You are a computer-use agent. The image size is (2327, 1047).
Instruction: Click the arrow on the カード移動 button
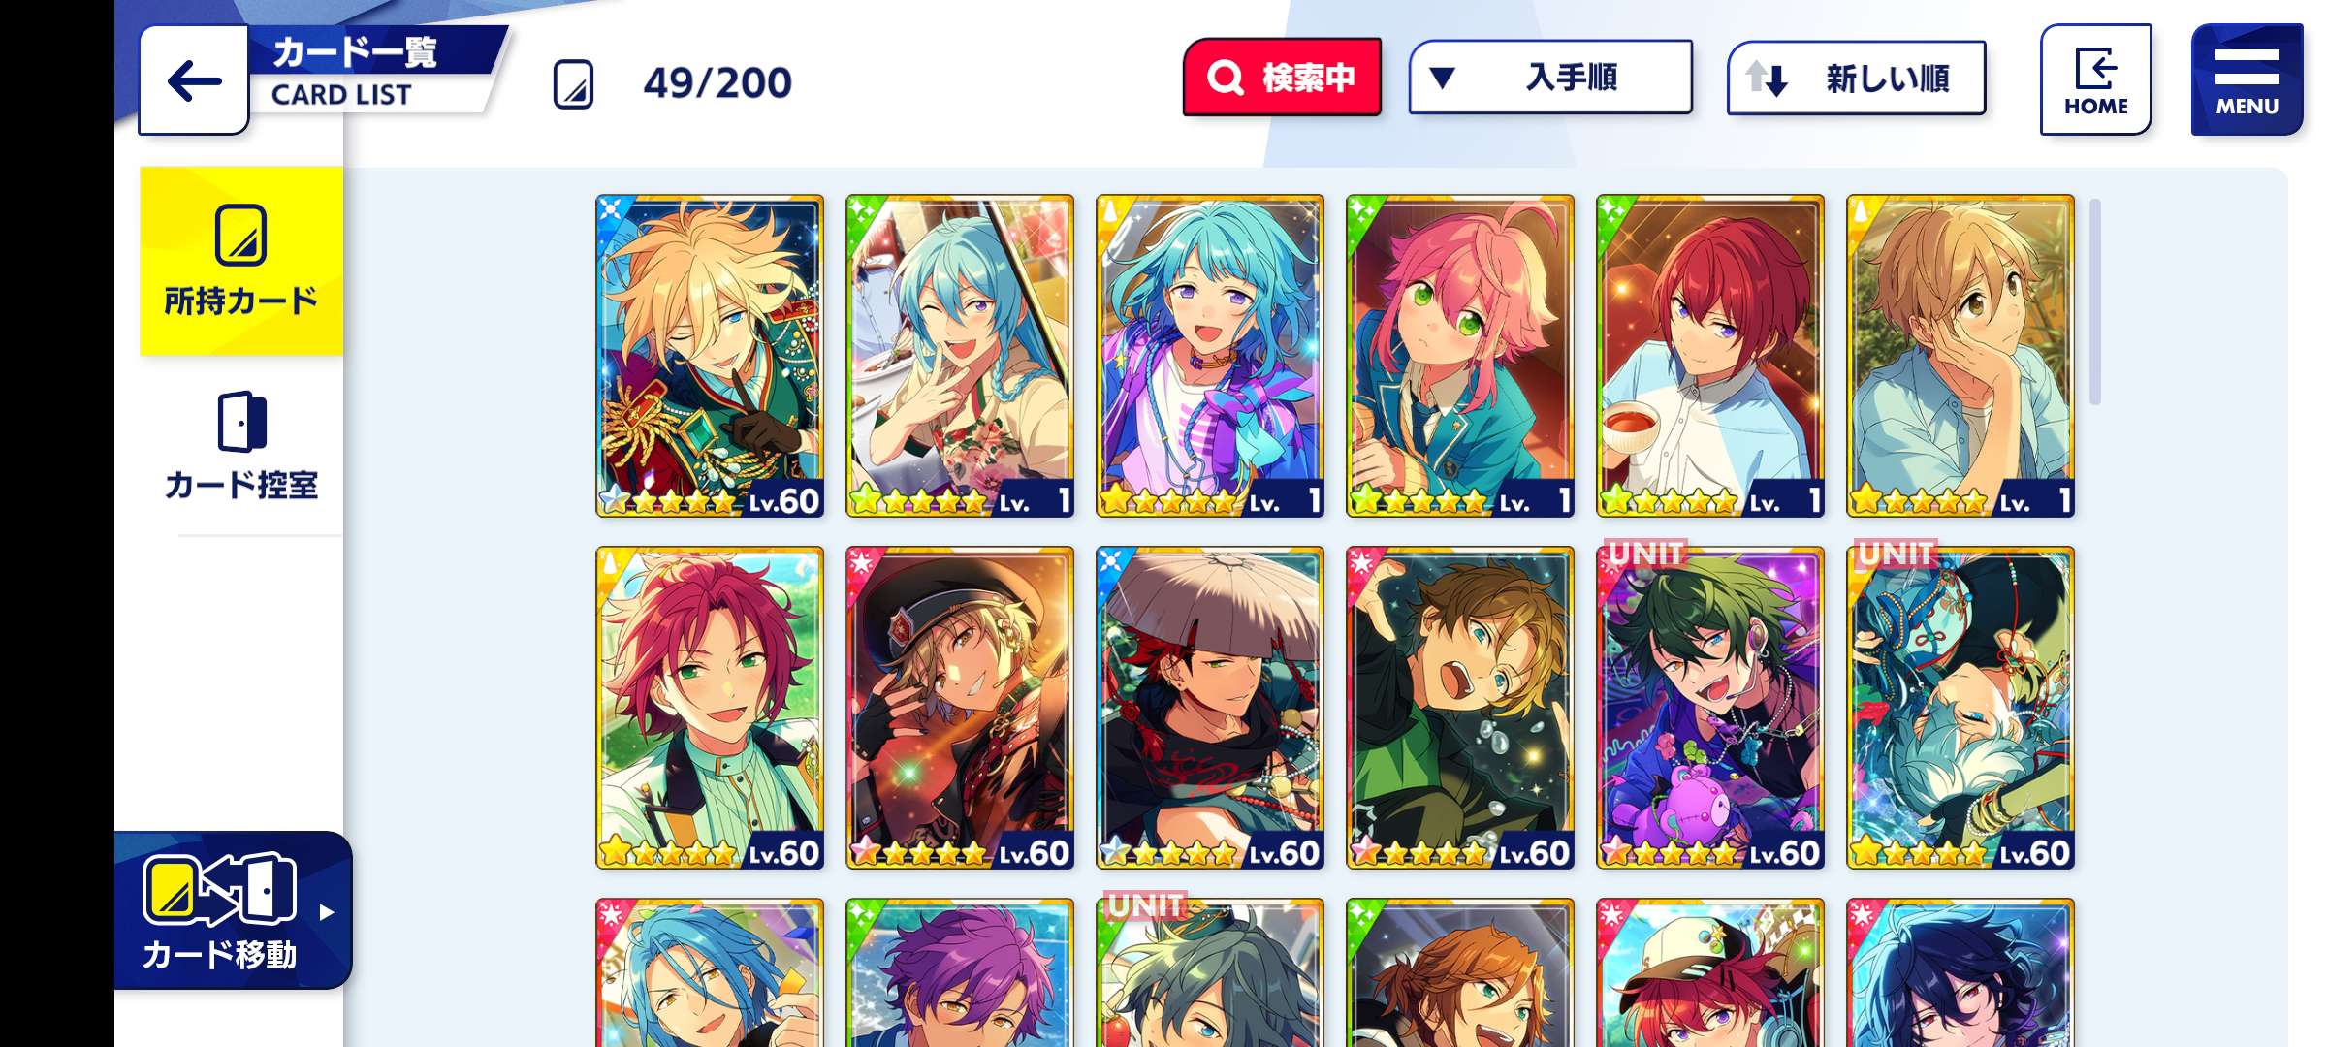[x=327, y=912]
